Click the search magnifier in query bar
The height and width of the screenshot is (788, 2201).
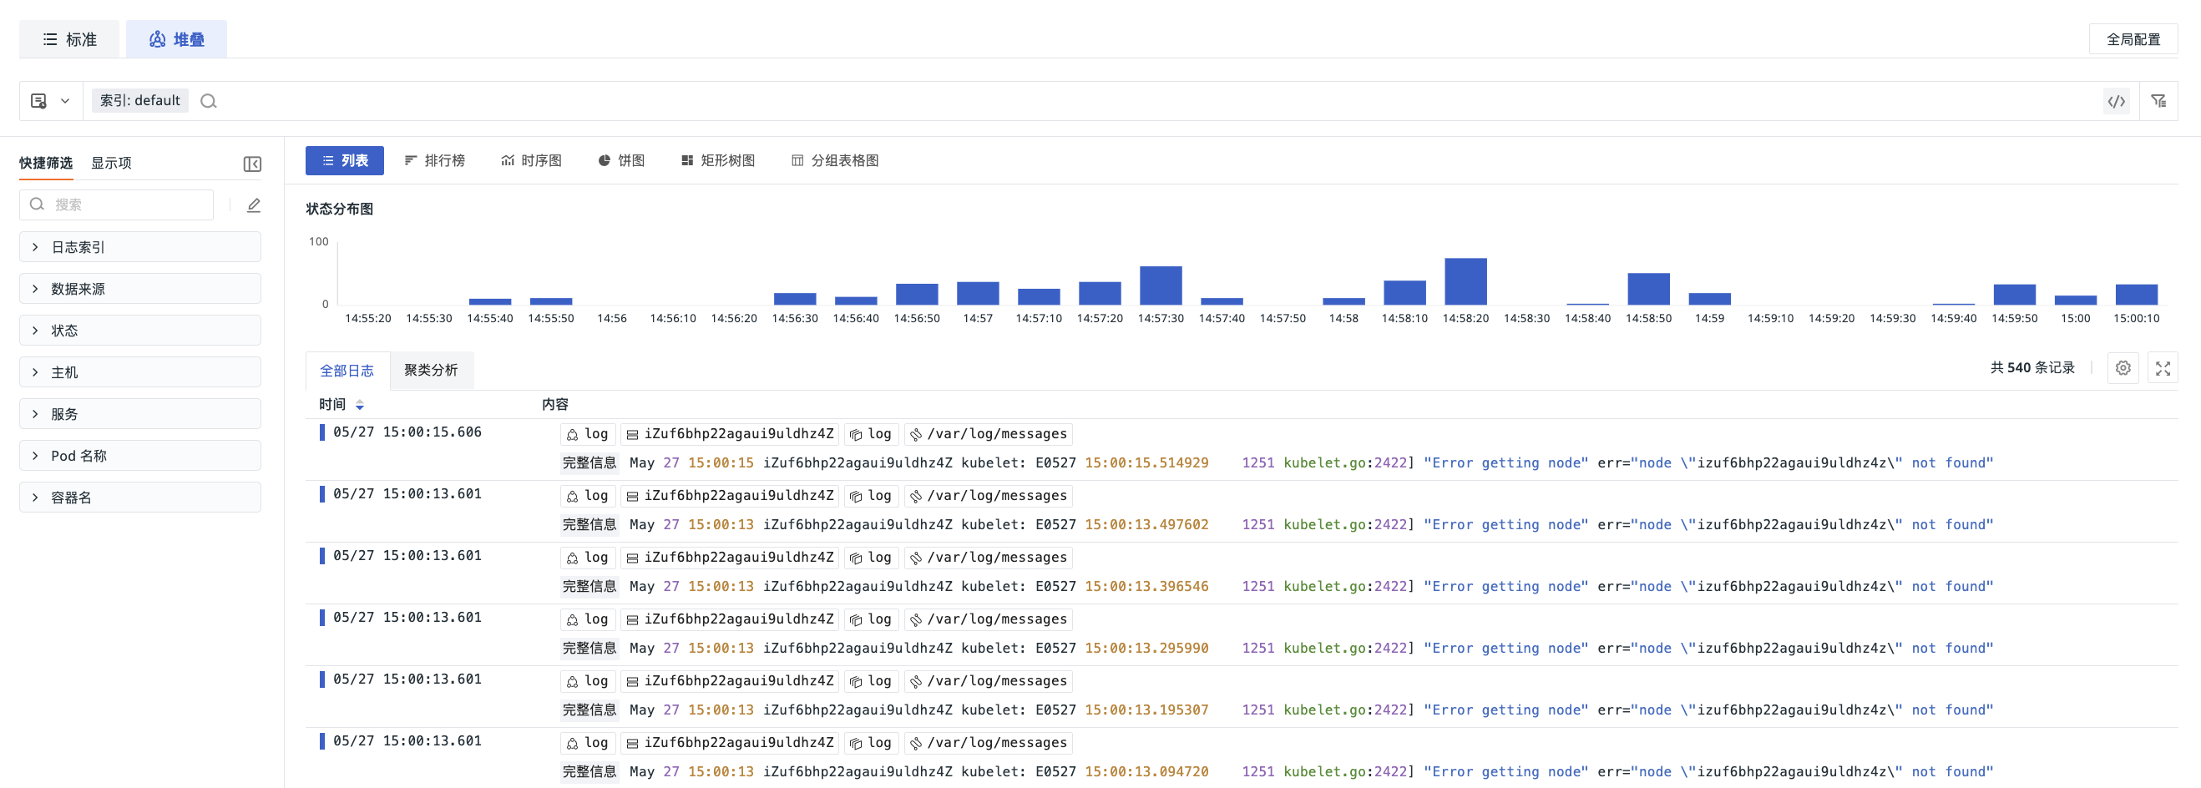209,102
